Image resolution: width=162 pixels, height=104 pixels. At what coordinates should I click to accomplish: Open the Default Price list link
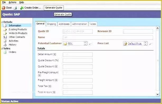[x=135, y=44]
